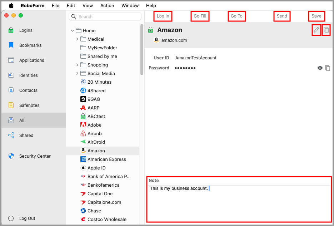Click the Identities card icon

pos(11,75)
